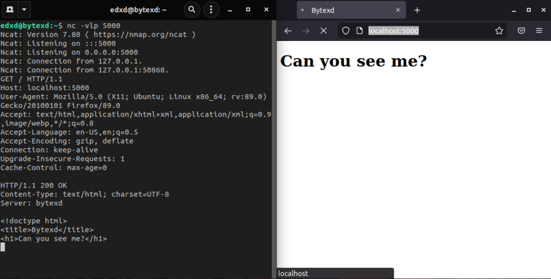Click 'Ncat: Listening on 0.0.0.0:5000' line
This screenshot has width=551, height=279.
(x=69, y=52)
